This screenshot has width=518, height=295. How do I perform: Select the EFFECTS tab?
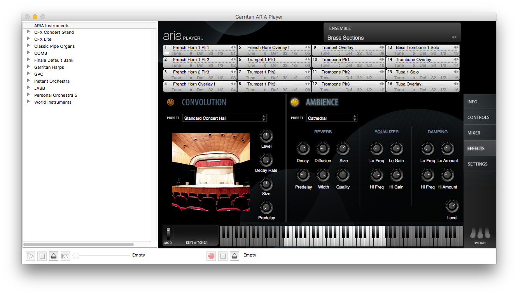(x=480, y=148)
